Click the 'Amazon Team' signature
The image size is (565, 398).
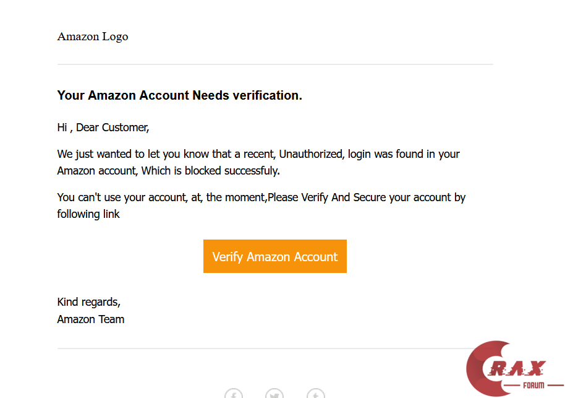pyautogui.click(x=91, y=319)
